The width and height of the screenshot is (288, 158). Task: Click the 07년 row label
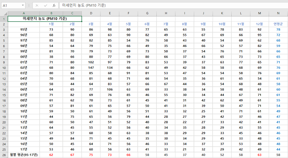coord(24,95)
